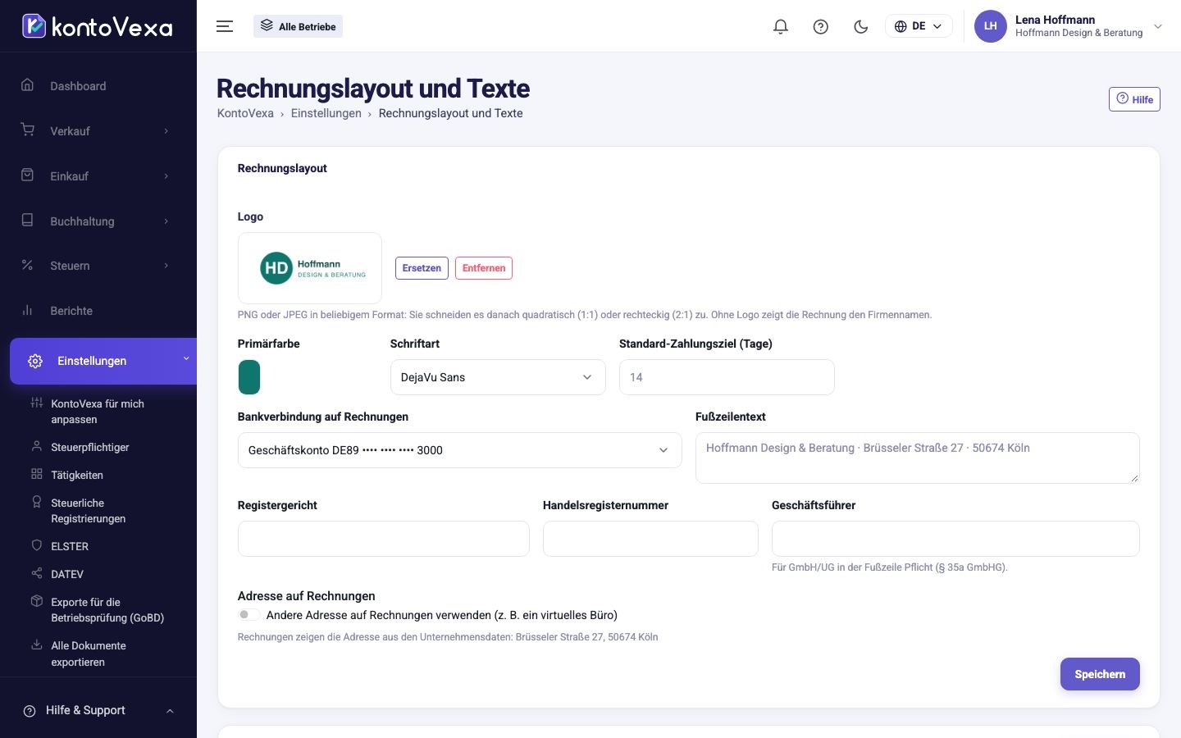Expand the Verkauf submenu chevron

click(166, 131)
